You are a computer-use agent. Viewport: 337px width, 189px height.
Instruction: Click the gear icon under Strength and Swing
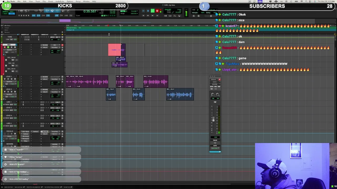211,16
